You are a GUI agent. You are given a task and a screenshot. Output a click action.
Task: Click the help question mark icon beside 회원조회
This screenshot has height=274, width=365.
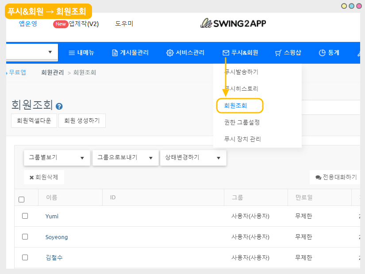coord(59,107)
